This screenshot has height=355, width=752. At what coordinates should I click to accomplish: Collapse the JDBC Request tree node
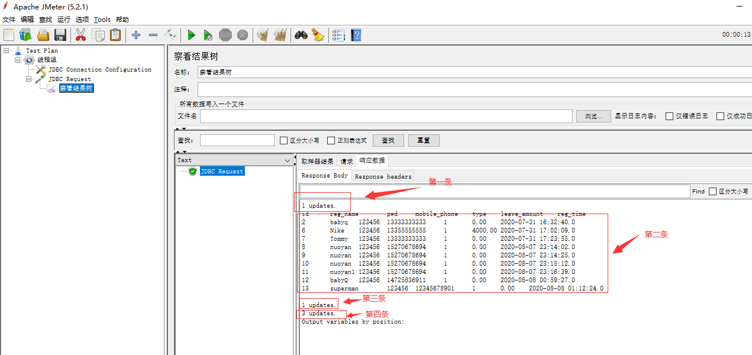pos(29,79)
